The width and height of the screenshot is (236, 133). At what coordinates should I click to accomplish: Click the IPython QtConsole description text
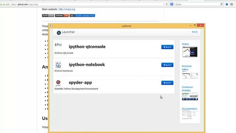pyautogui.click(x=64, y=53)
